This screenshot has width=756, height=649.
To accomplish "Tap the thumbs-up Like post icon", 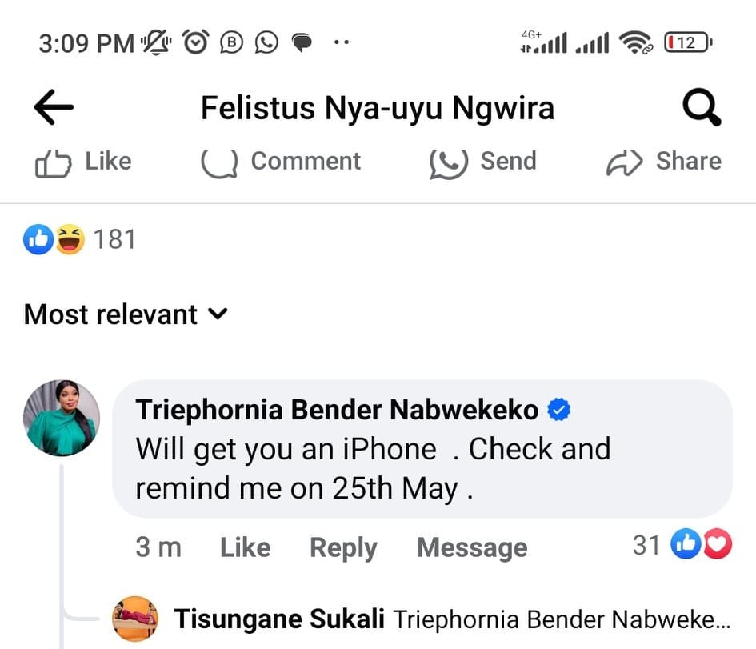I will coord(54,162).
